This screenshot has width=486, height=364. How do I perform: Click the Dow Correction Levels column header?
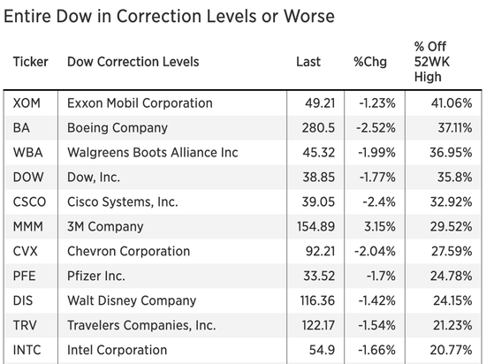[133, 62]
